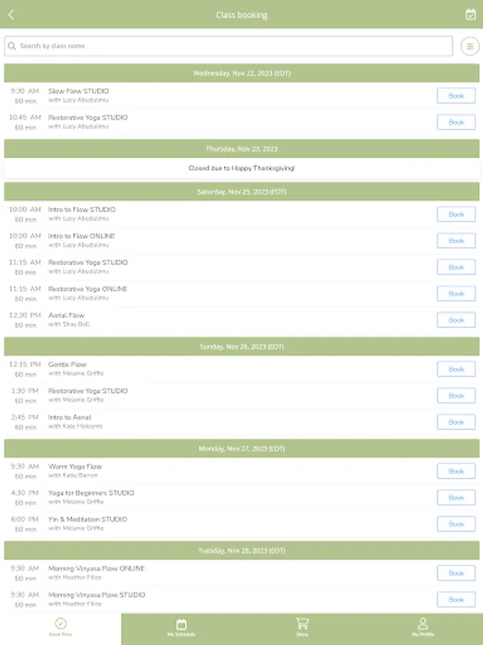Book Restorative Yoga STUDIO at 1:30 PM
The height and width of the screenshot is (645, 483).
pyautogui.click(x=456, y=396)
